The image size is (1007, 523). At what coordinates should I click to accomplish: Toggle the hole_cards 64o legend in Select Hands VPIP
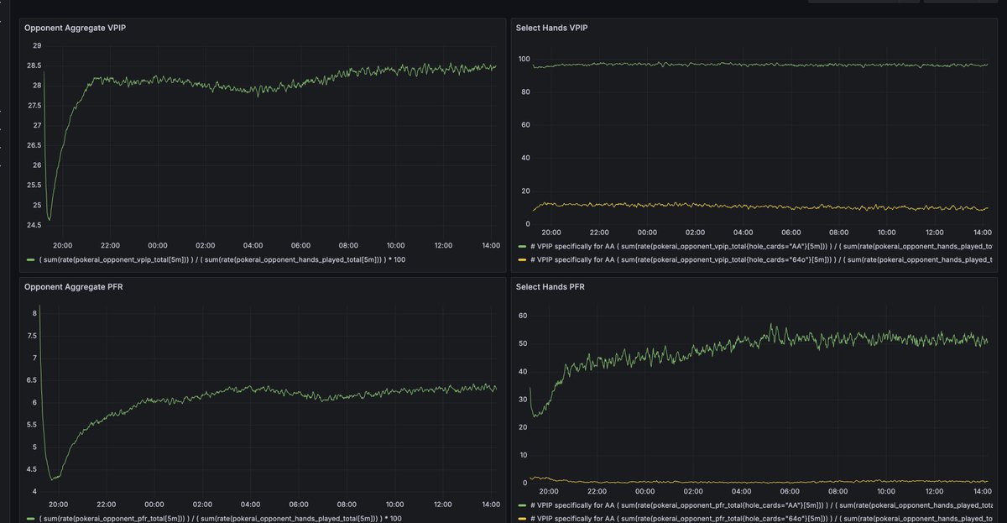point(760,259)
